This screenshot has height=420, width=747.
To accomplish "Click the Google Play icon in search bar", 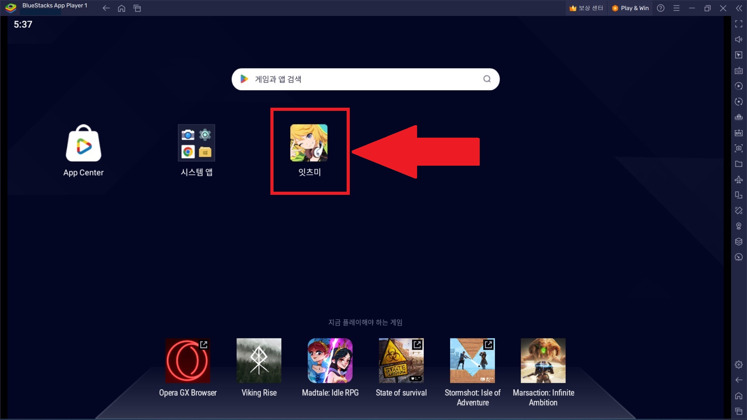I will pos(244,79).
